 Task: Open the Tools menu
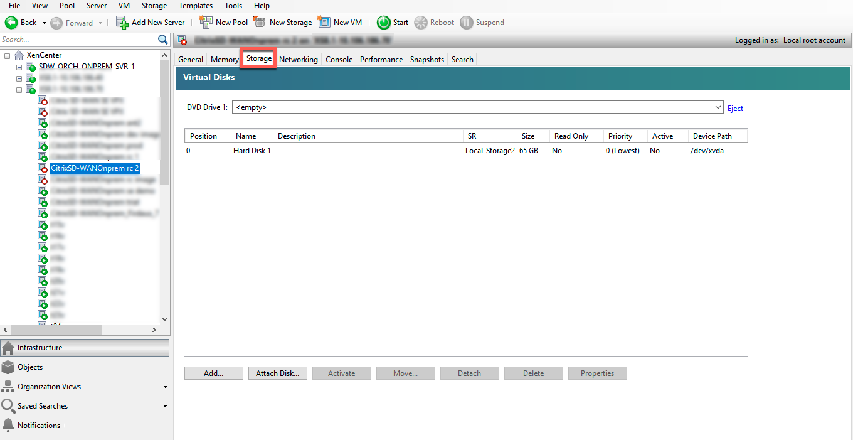tap(233, 6)
